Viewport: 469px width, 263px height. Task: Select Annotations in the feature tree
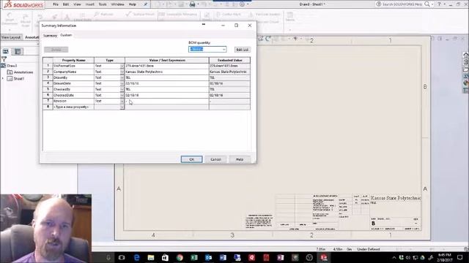point(23,72)
